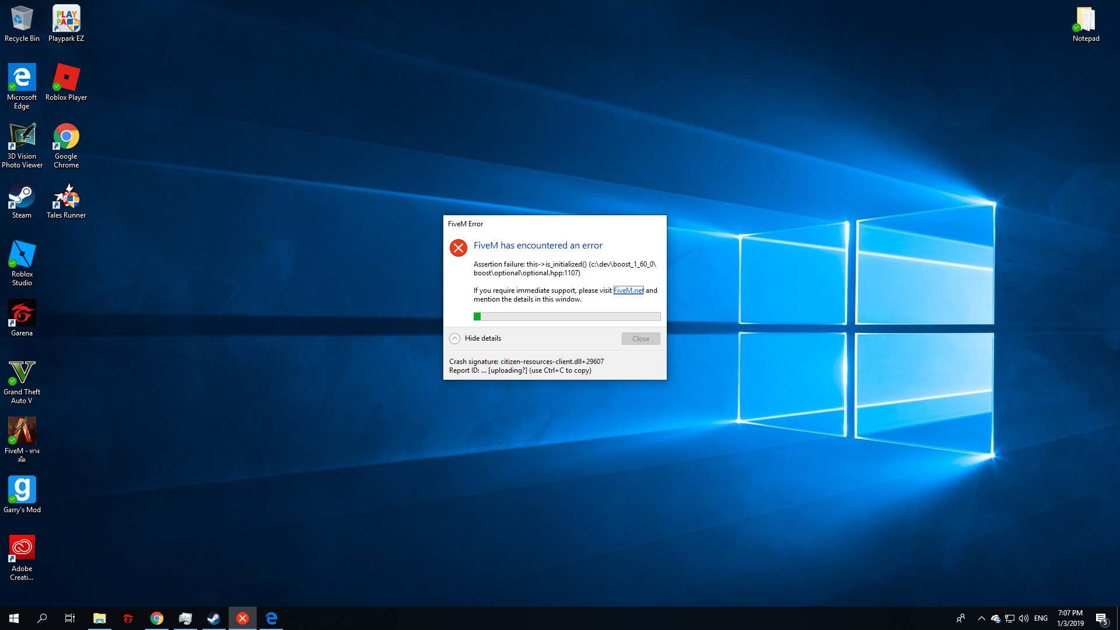Select the Playpark EZ desktop icon
The height and width of the screenshot is (630, 1120).
tap(66, 23)
